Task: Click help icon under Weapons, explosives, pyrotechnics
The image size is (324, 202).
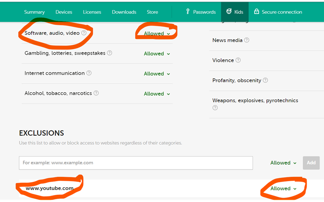Action: 215,108
